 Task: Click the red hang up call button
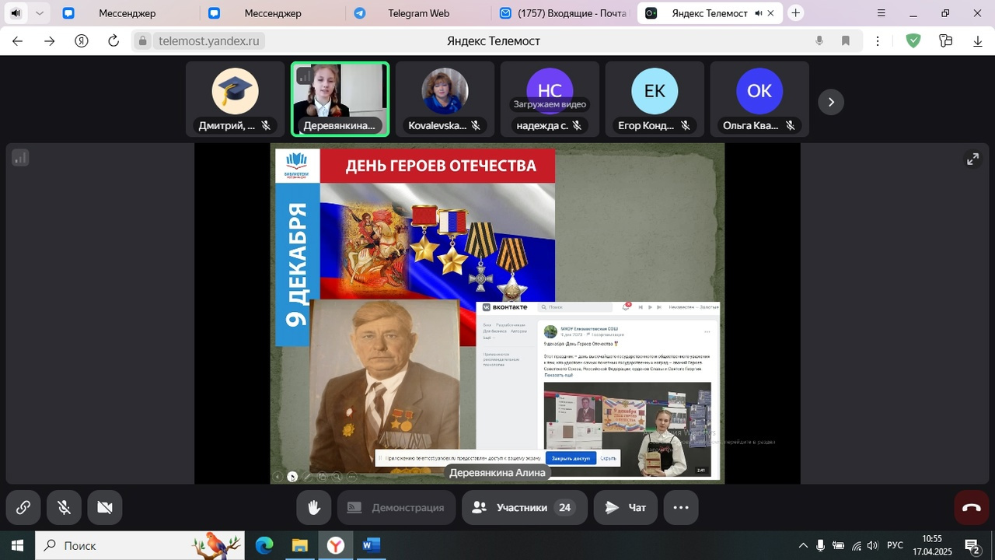(x=971, y=507)
